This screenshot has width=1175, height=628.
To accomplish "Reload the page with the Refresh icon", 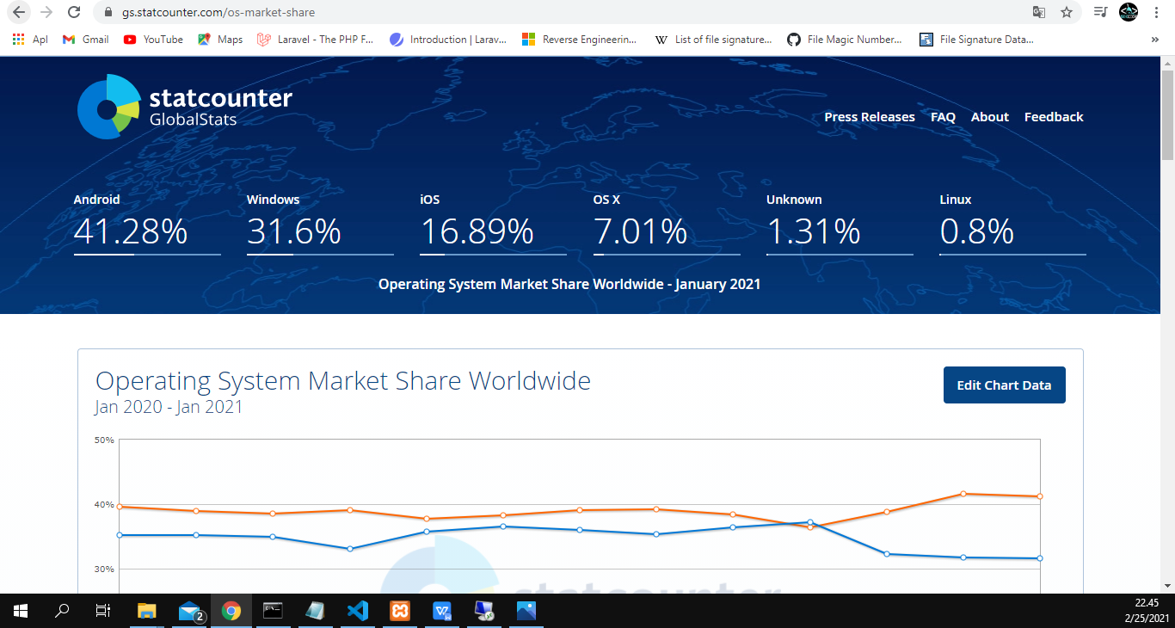I will 74,12.
